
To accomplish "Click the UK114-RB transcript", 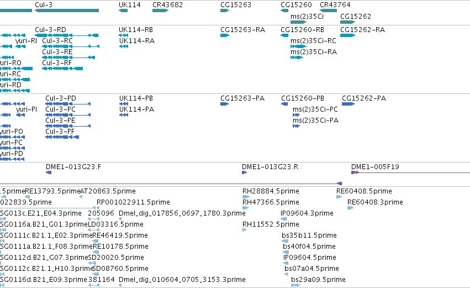I will [x=123, y=35].
